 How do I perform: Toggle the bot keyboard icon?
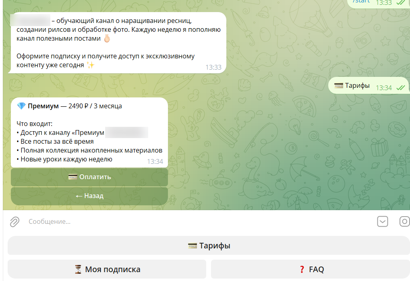tap(383, 222)
